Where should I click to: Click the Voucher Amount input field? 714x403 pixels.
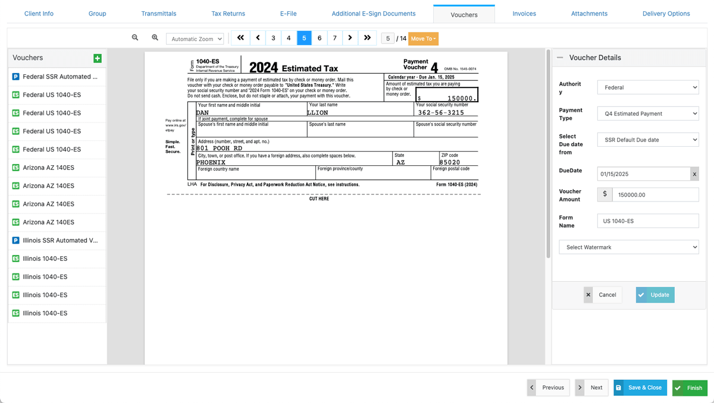pyautogui.click(x=654, y=195)
